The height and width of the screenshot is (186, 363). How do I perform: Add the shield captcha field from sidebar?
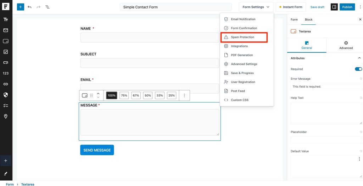pyautogui.click(x=6, y=95)
